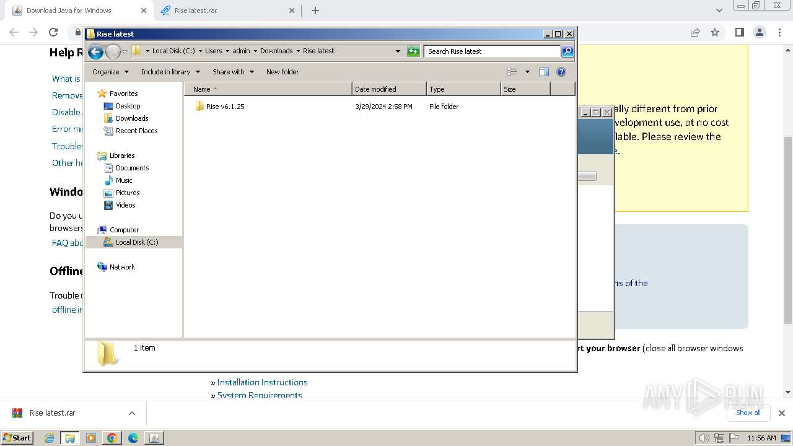This screenshot has width=793, height=446.
Task: Click the volume speaker tray icon
Action: click(704, 438)
